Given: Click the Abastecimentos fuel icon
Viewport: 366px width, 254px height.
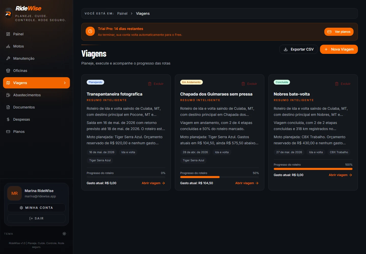Looking at the screenshot, I should [x=8, y=95].
